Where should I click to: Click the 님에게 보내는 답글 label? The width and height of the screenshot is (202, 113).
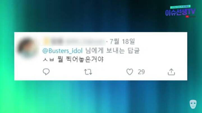[x=113, y=51]
